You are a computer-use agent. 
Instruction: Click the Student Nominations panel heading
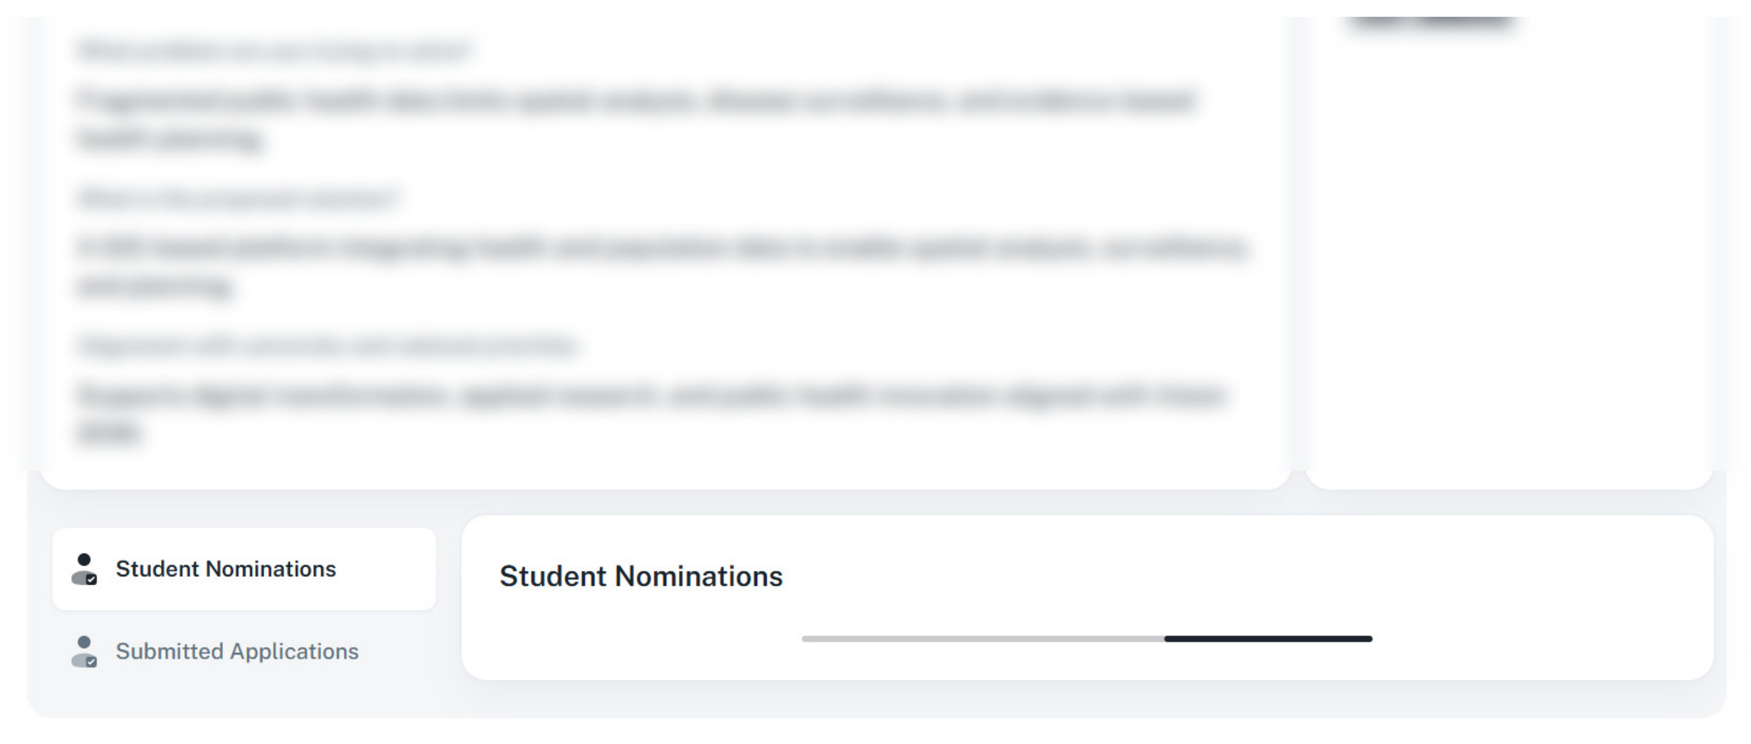click(641, 576)
